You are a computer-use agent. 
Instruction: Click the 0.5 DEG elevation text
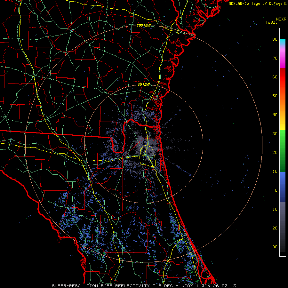click(163, 286)
